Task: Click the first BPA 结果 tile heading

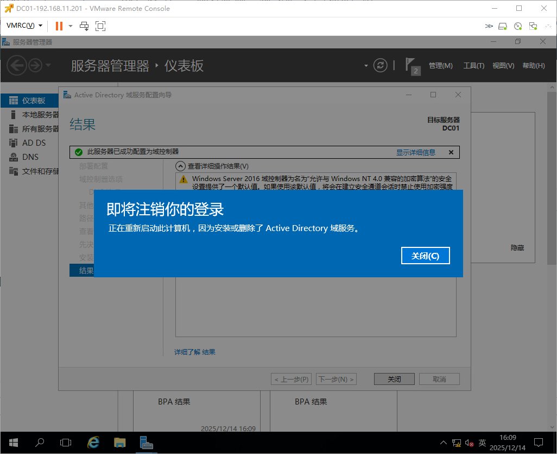Action: coord(174,402)
